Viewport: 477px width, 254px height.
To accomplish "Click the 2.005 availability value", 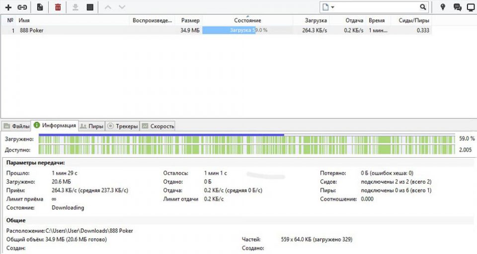I will (x=466, y=150).
